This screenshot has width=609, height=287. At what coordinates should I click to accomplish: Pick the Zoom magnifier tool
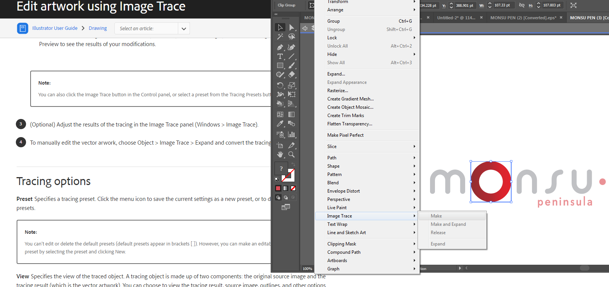pos(291,154)
